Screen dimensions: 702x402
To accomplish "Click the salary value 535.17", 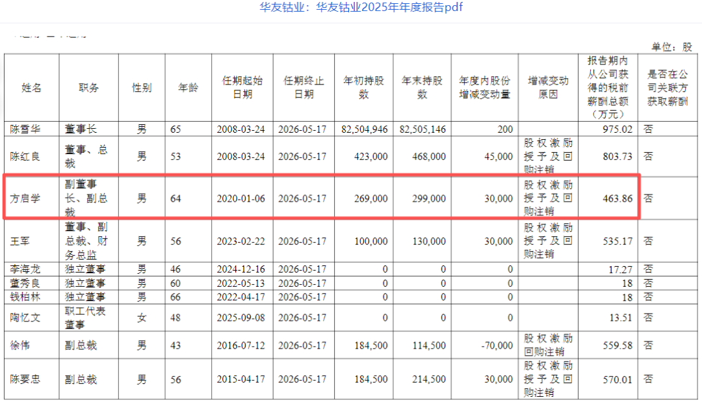I will 617,241.
